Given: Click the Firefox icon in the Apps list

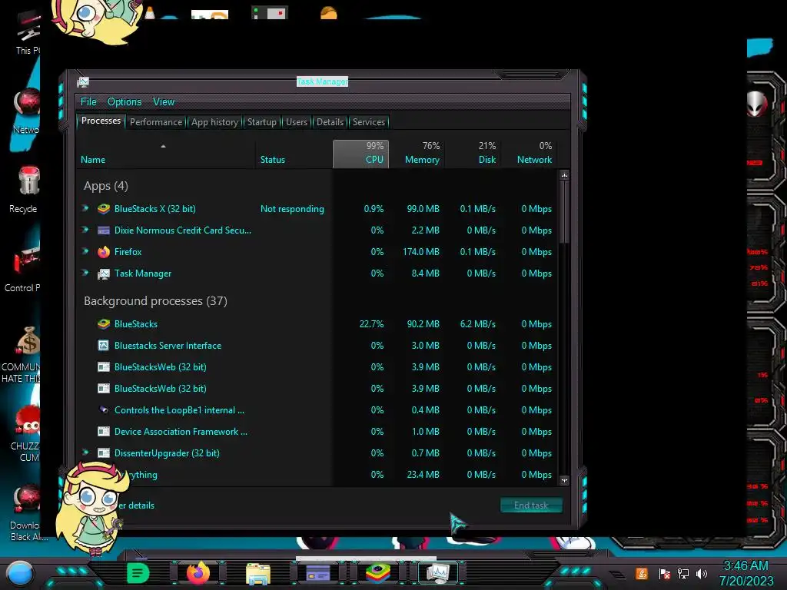Looking at the screenshot, I should pyautogui.click(x=104, y=252).
